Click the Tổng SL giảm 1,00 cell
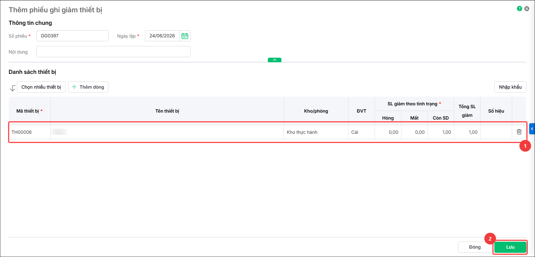This screenshot has width=535, height=257. 467,132
